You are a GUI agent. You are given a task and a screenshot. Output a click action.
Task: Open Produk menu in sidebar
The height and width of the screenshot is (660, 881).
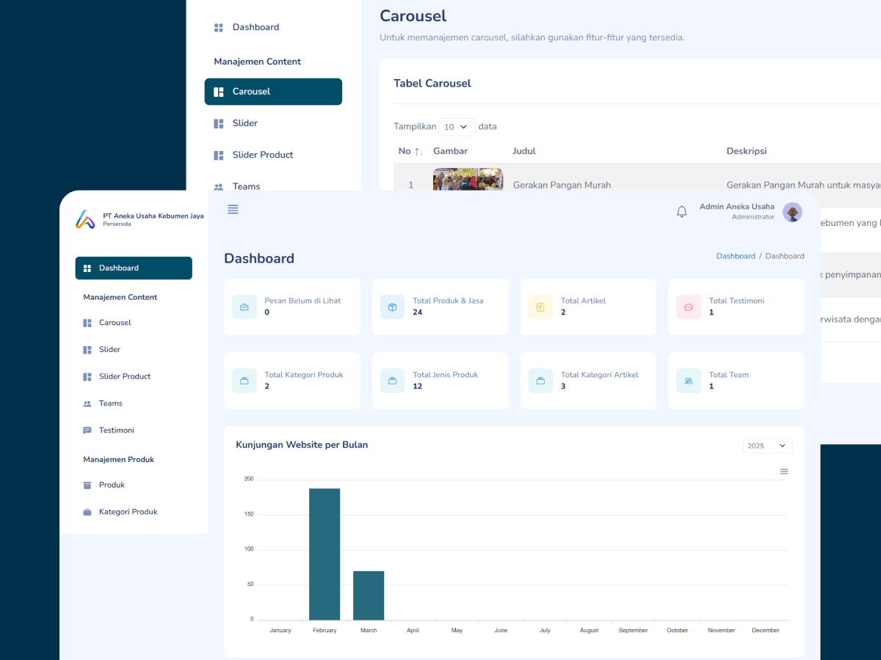[x=112, y=485]
